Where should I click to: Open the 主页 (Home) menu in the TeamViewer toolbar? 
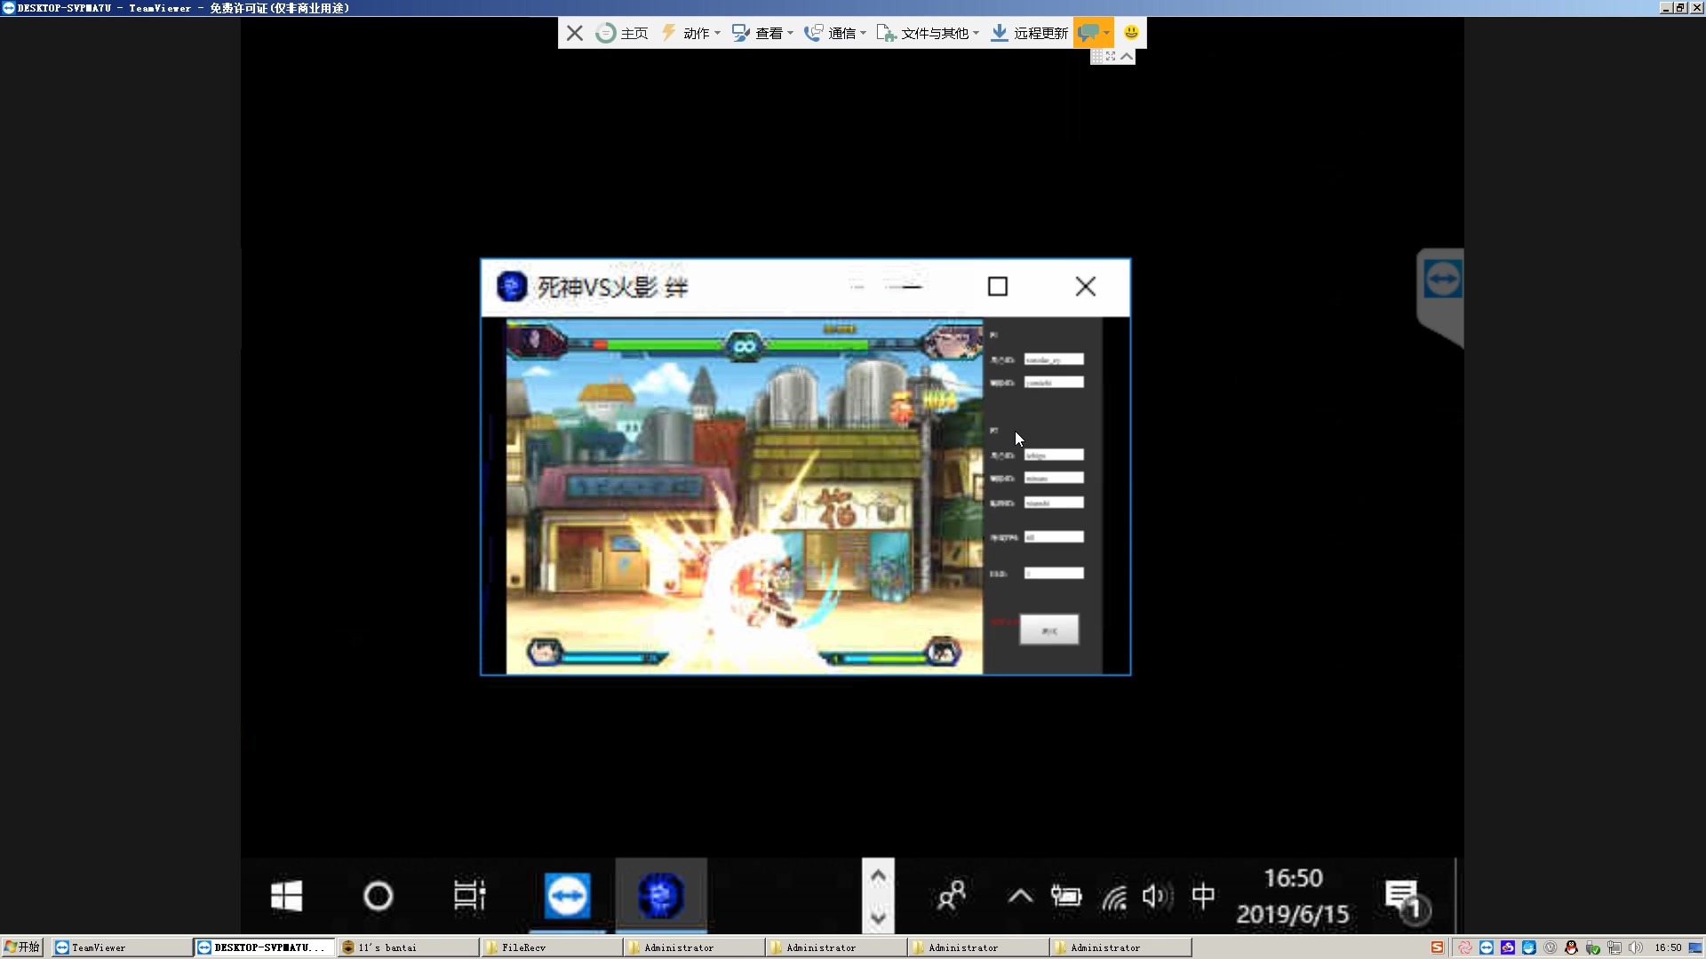(622, 33)
